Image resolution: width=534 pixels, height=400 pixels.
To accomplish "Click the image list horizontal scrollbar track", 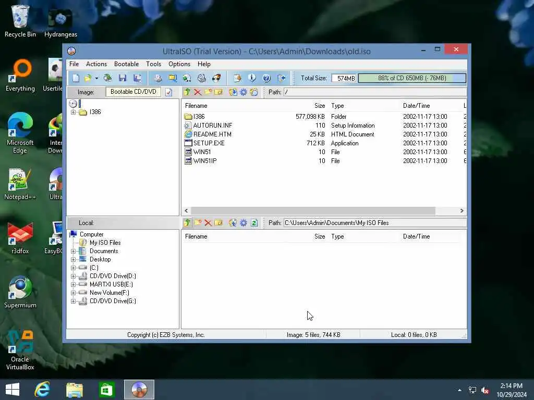I will [313, 211].
